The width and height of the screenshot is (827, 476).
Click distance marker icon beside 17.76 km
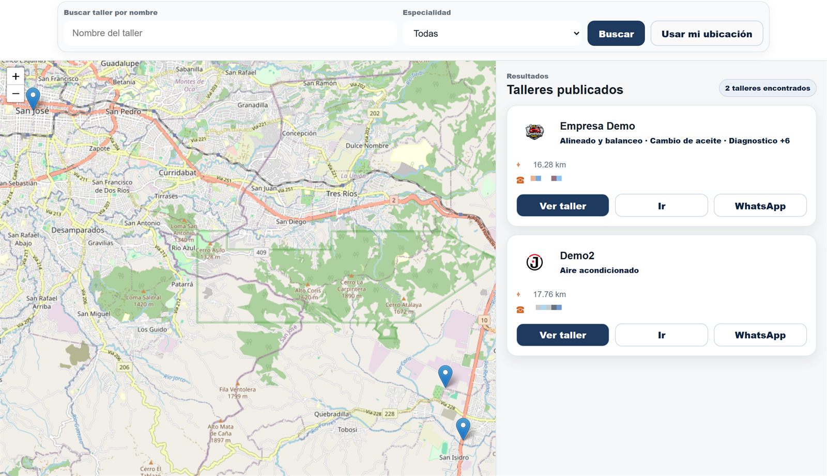(x=518, y=294)
